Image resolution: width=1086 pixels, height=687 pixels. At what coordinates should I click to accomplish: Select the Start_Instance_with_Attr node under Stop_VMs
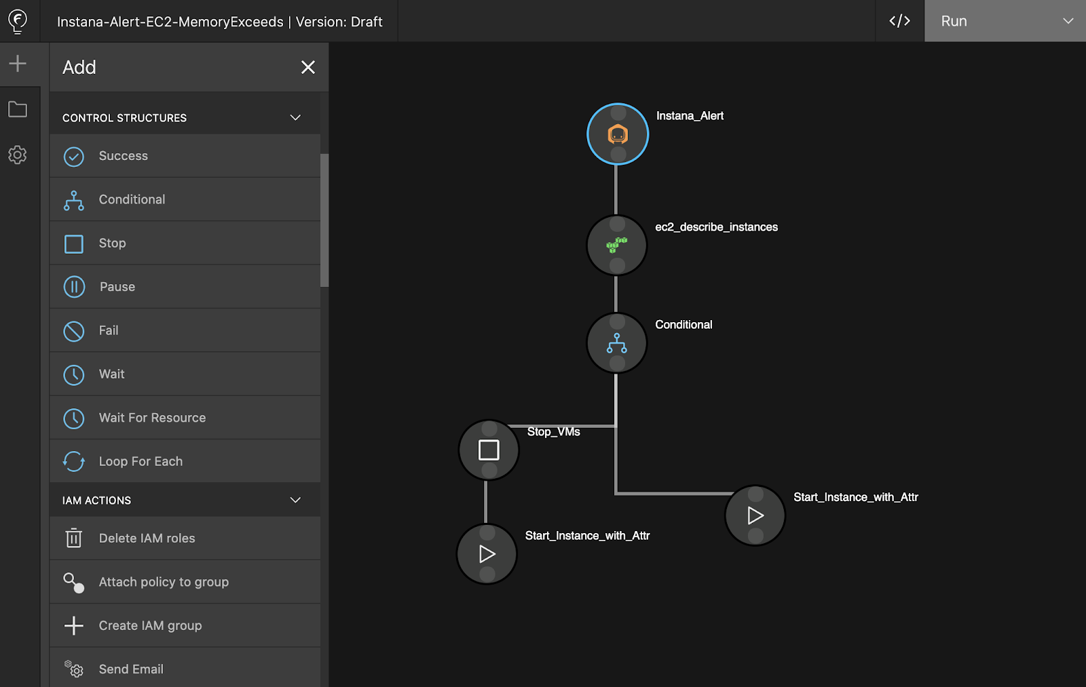(487, 554)
